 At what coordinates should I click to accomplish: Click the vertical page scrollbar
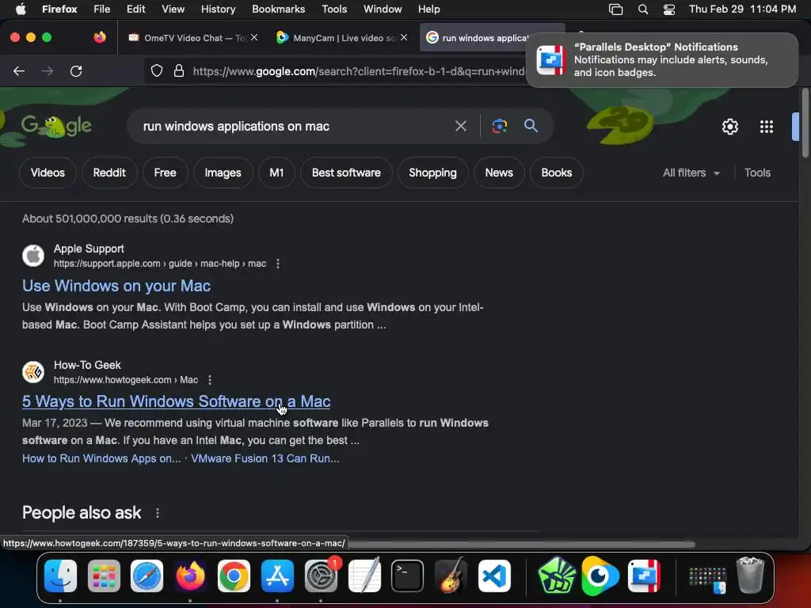pos(805,124)
